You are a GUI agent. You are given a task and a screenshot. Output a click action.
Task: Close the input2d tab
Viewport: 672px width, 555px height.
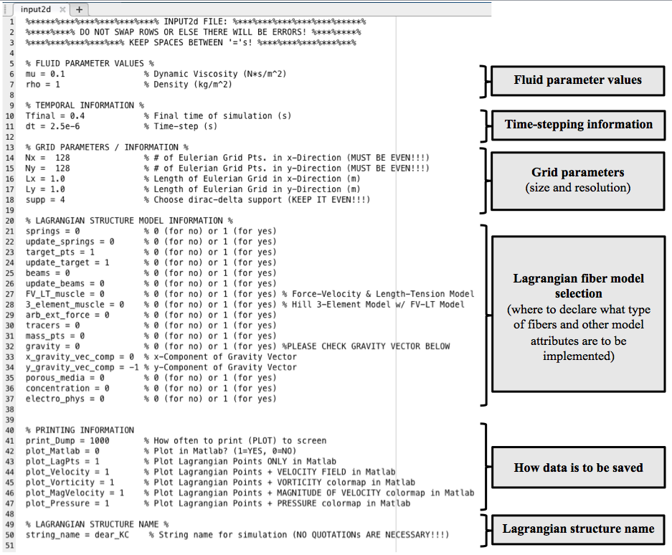(62, 9)
